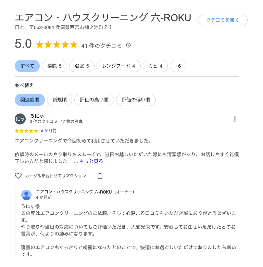Click the クチコミを書く button

[x=223, y=20]
